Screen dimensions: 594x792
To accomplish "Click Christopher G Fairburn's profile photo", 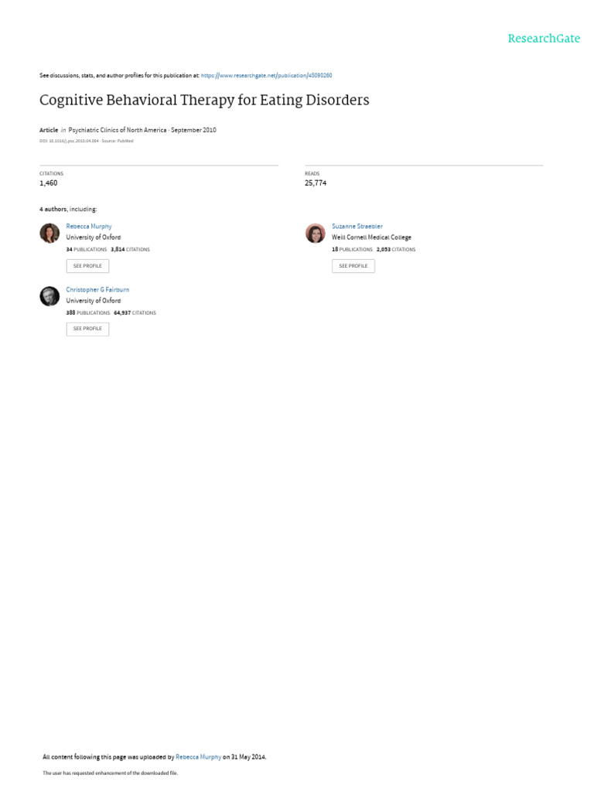I will pyautogui.click(x=49, y=296).
